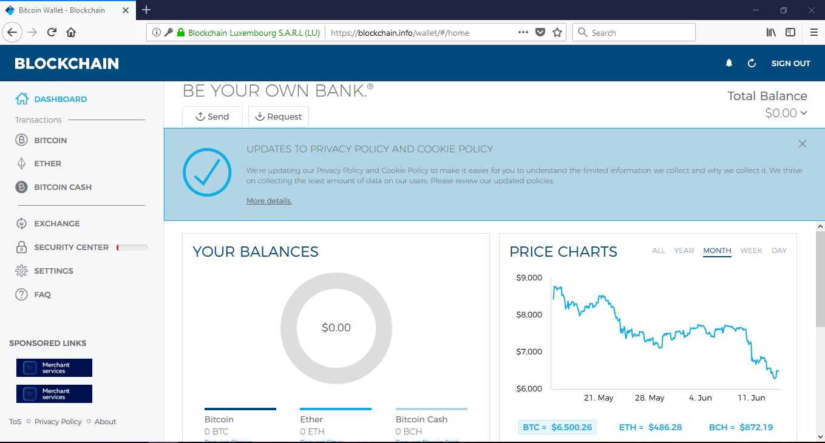Open the Bitcoin Cash icon
The image size is (825, 443).
[x=22, y=187]
